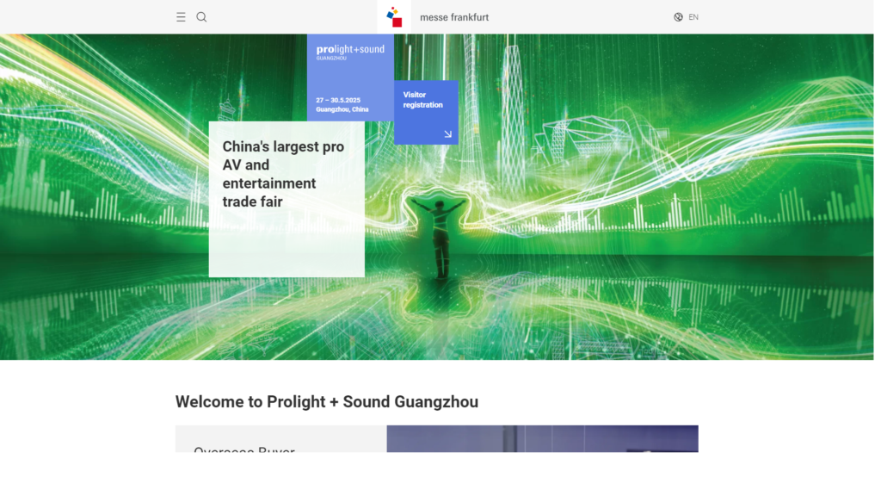
Task: Select the search icon beside the menu
Action: [x=201, y=16]
